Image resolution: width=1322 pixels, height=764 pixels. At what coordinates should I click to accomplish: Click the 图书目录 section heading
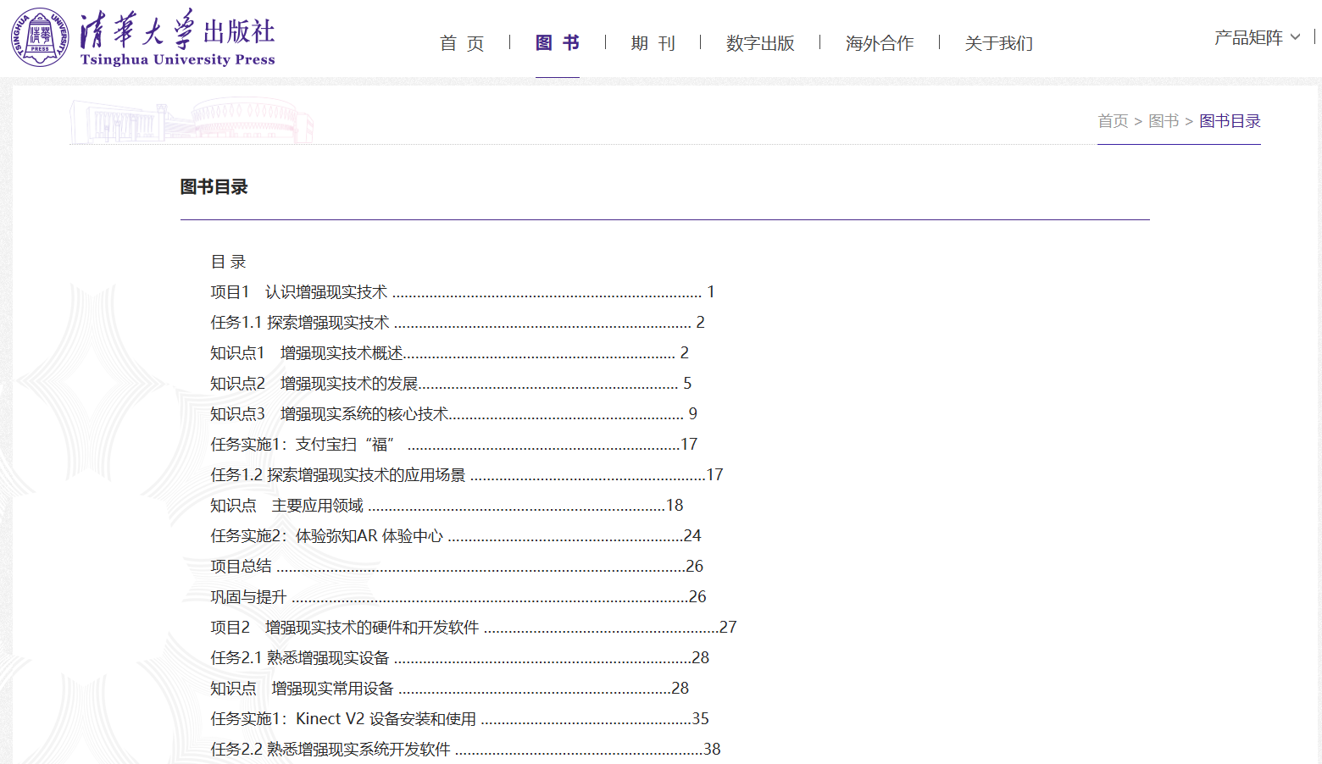click(x=214, y=187)
